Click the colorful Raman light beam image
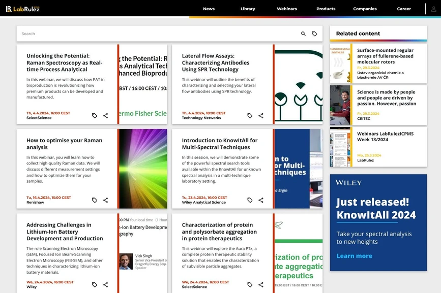The height and width of the screenshot is (293, 441). pos(143,169)
